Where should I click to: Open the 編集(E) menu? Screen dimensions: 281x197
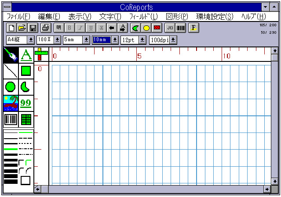coord(49,17)
